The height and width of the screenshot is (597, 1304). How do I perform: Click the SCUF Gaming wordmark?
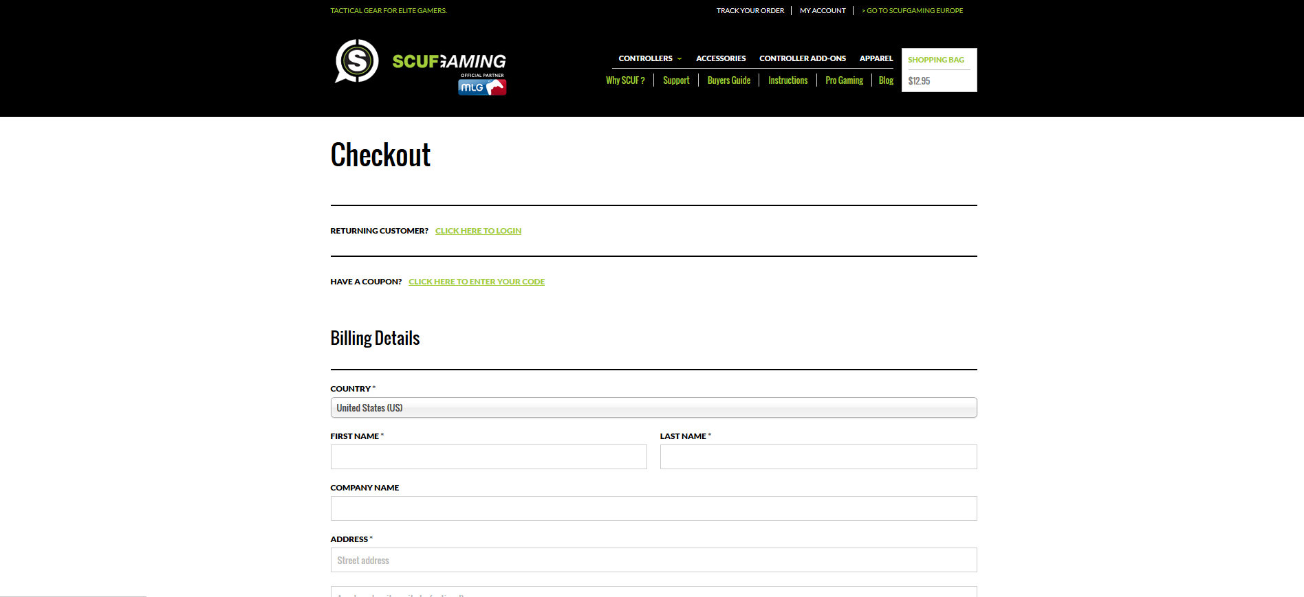pos(448,61)
